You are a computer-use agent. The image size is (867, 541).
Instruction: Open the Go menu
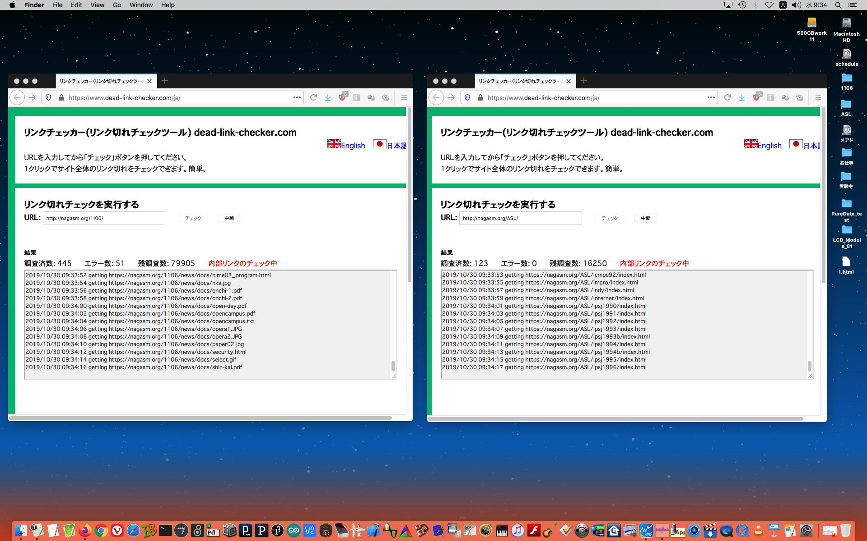tap(117, 5)
